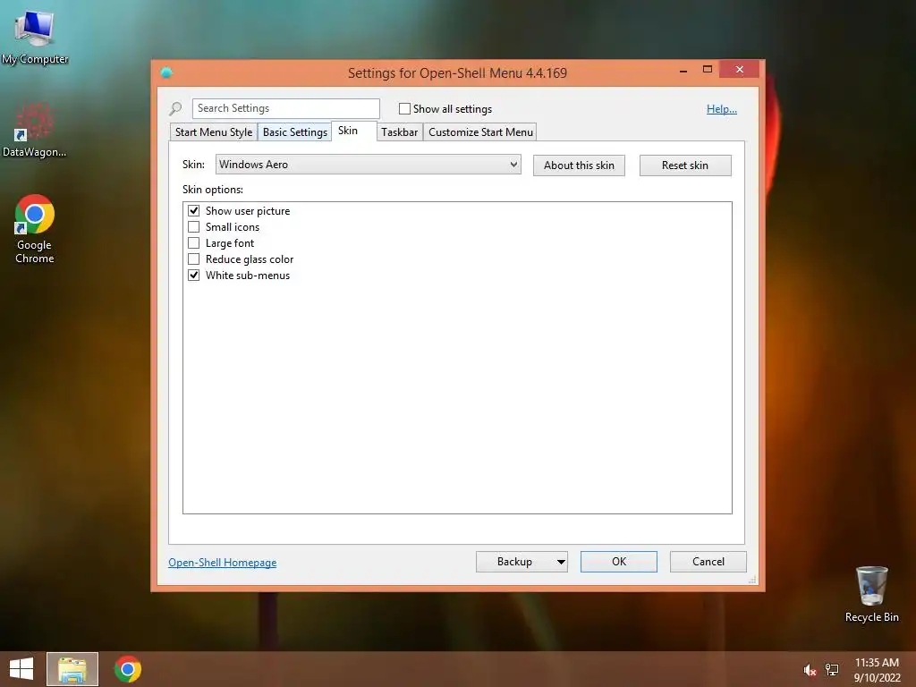Click the network tray icon
The width and height of the screenshot is (916, 687).
pyautogui.click(x=832, y=670)
